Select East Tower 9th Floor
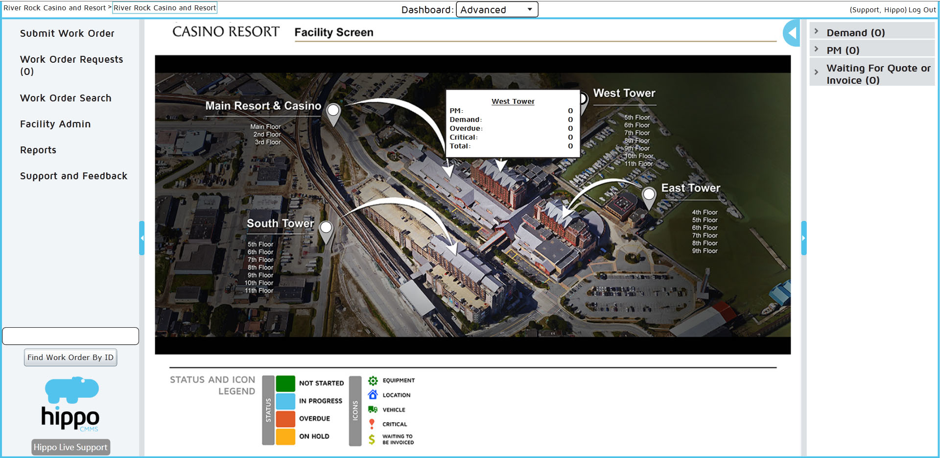 point(705,251)
